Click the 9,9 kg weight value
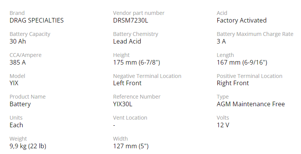 [x=28, y=146]
